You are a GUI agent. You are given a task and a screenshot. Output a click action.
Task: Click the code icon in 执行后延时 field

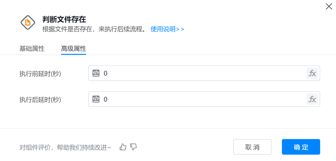click(96, 99)
